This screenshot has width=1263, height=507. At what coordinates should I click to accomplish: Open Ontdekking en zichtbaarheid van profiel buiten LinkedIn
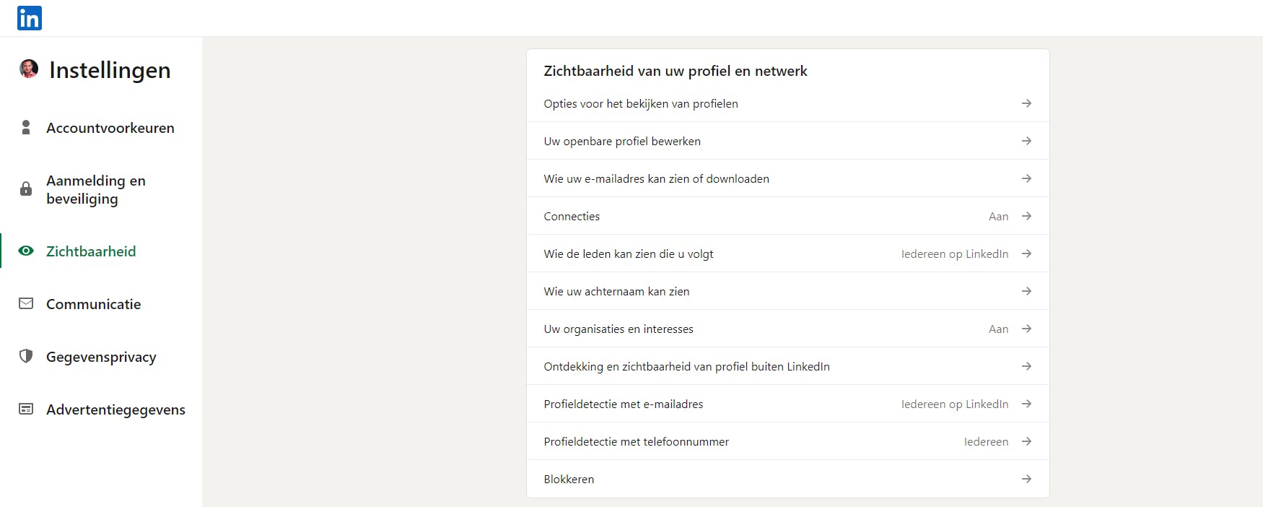pos(686,367)
